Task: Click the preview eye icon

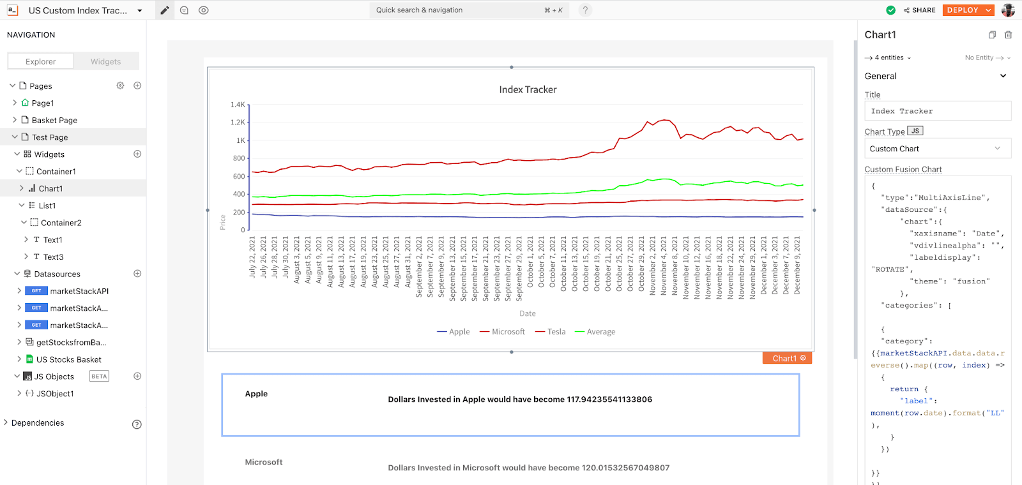Action: pyautogui.click(x=204, y=10)
